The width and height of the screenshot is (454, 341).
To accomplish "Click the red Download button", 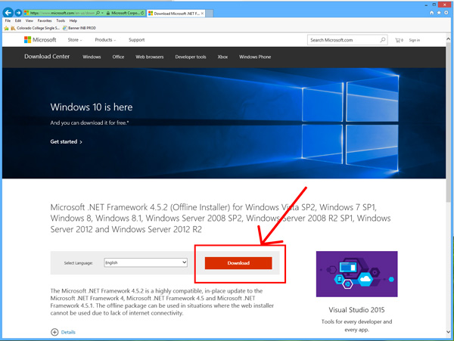I will pos(238,263).
